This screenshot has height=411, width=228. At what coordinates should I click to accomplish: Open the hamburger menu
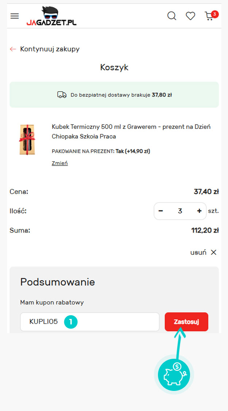click(x=15, y=16)
